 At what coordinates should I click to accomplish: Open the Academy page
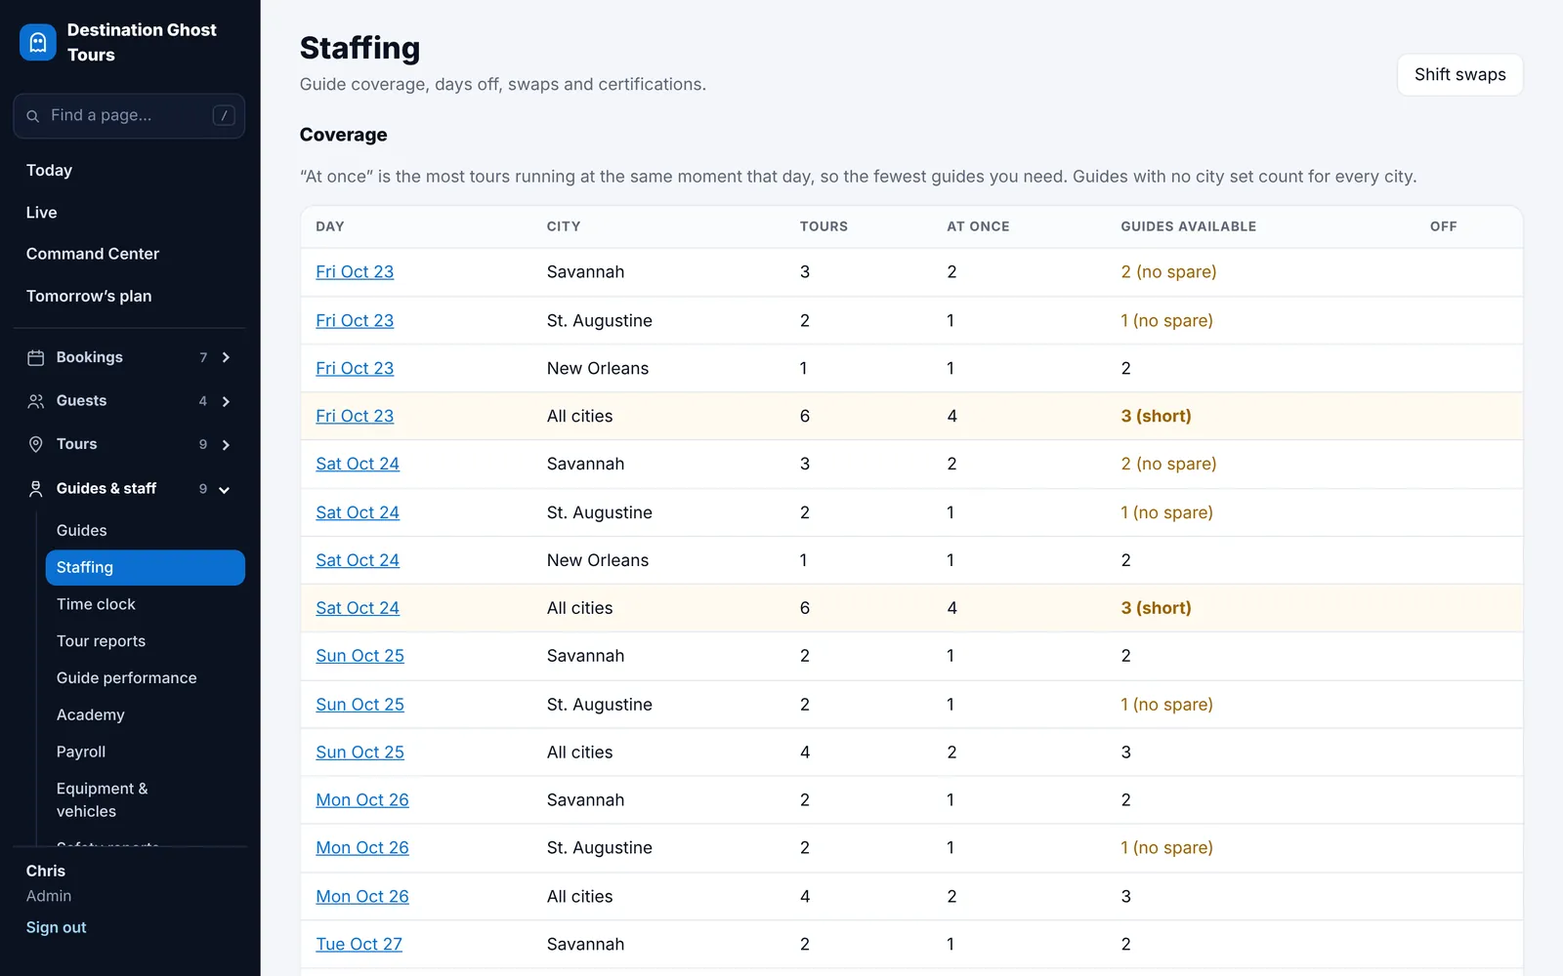(91, 715)
